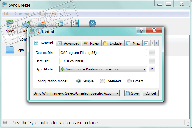
Task: Browse for Source Dir with ellipsis button
Action: pyautogui.click(x=152, y=53)
